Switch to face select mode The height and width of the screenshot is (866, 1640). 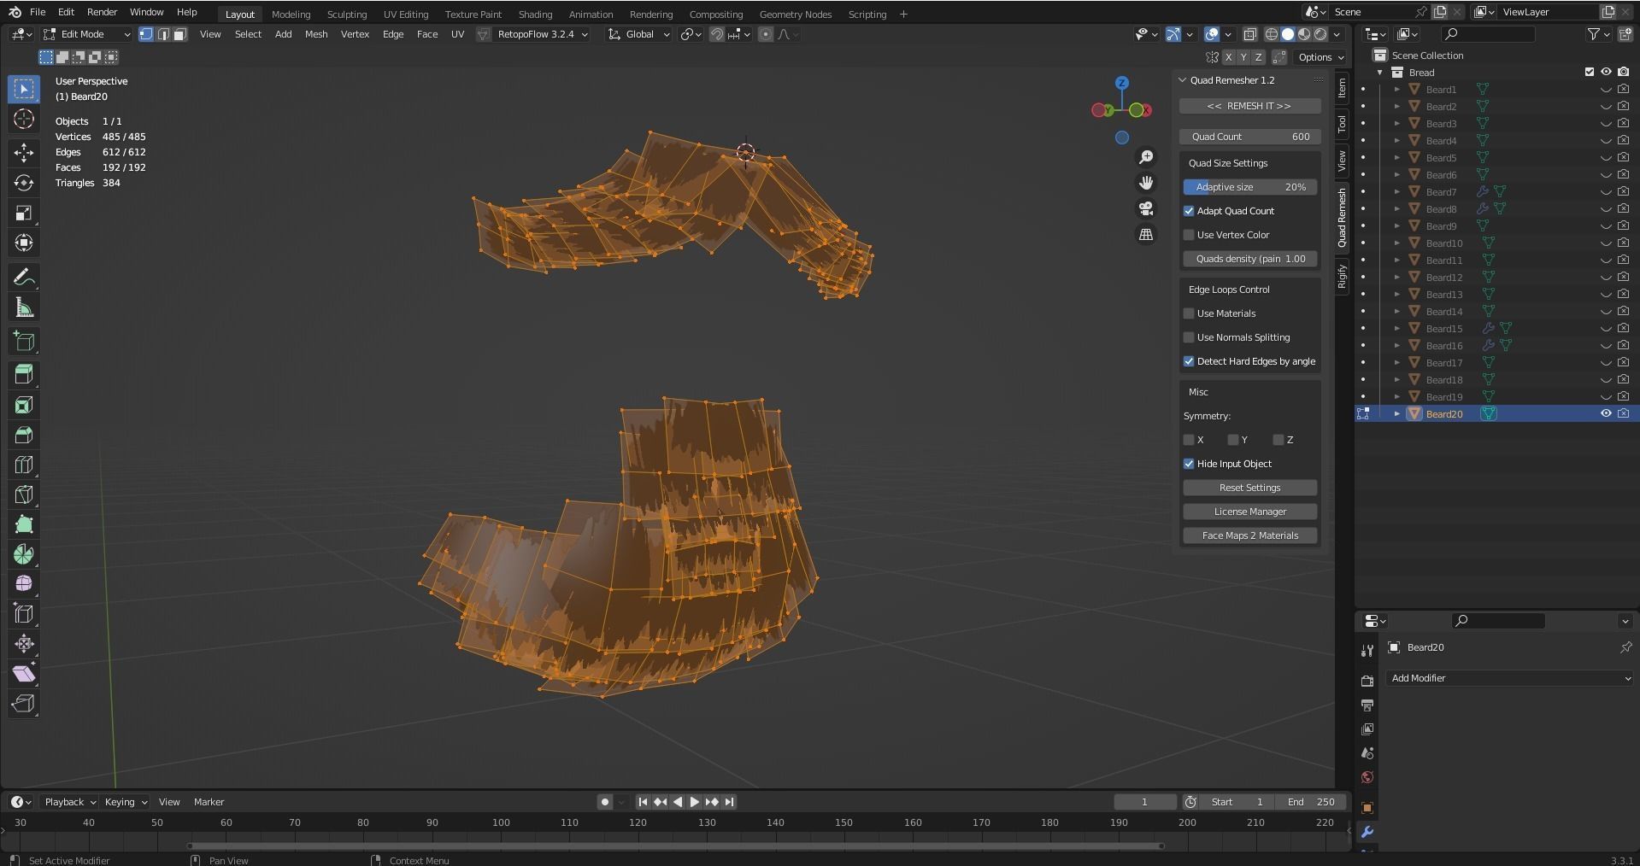coord(180,34)
